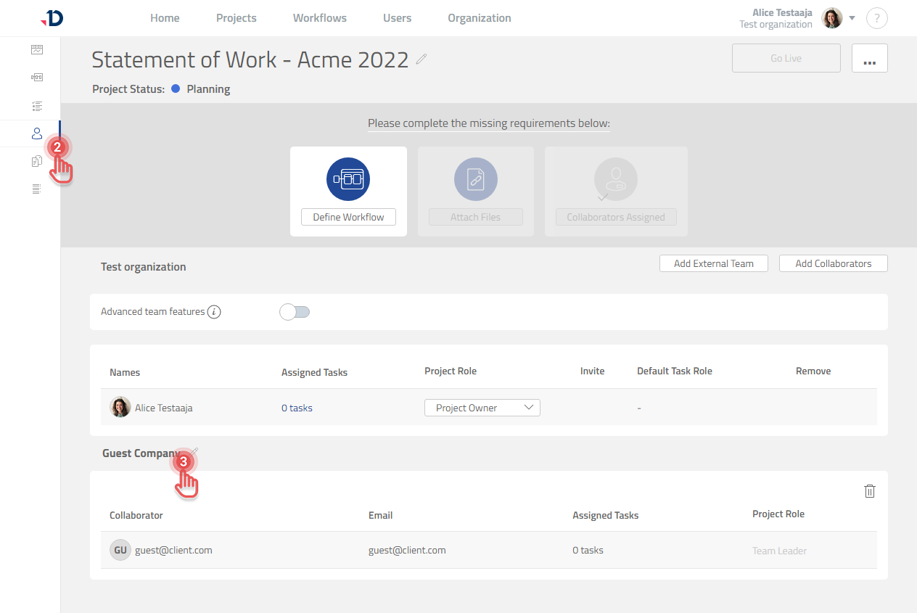Image resolution: width=917 pixels, height=613 pixels.
Task: Open the Project Owner role dropdown
Action: (x=482, y=408)
